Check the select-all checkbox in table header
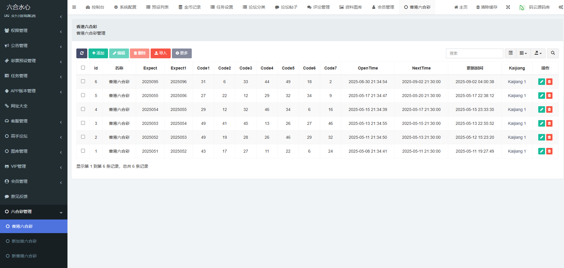The image size is (564, 268). click(83, 68)
